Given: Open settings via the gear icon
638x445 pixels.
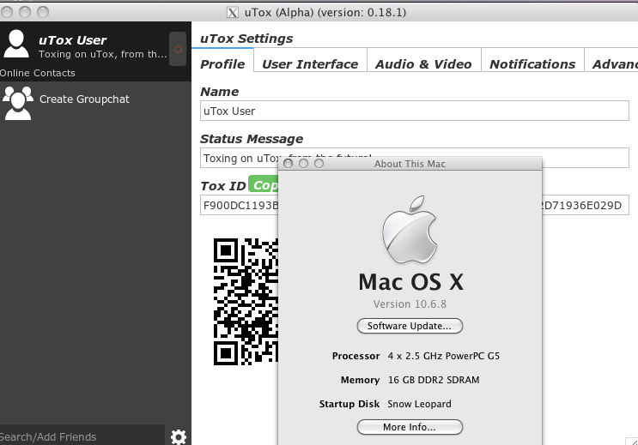Looking at the screenshot, I should [179, 436].
